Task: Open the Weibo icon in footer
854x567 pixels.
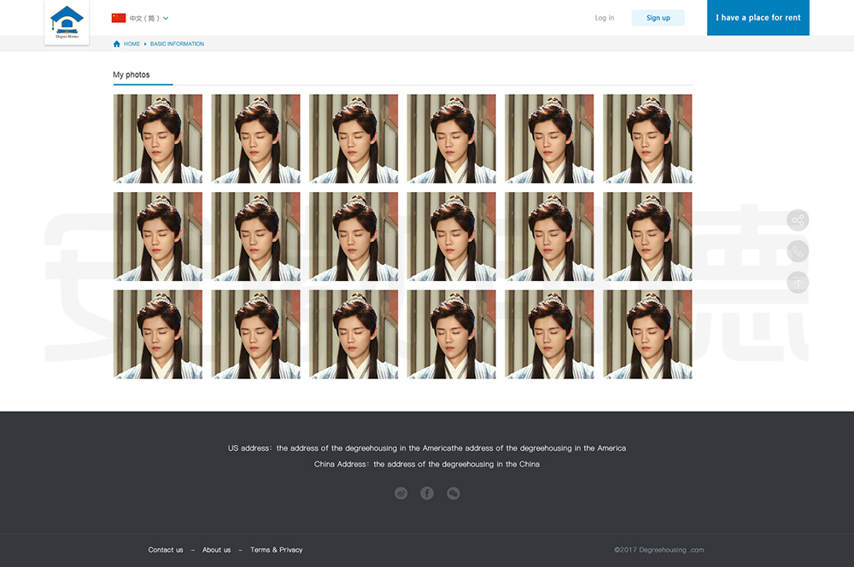Action: [x=401, y=493]
